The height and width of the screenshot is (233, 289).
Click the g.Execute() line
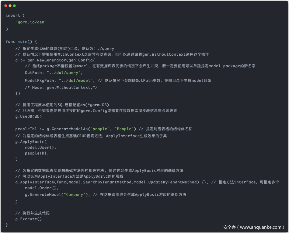pyautogui.click(x=29, y=219)
